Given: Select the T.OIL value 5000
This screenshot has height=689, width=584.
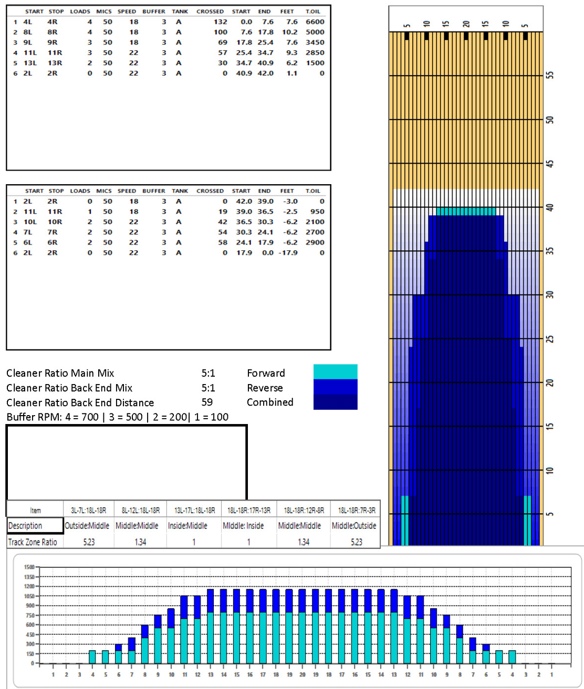Looking at the screenshot, I should pyautogui.click(x=315, y=32).
